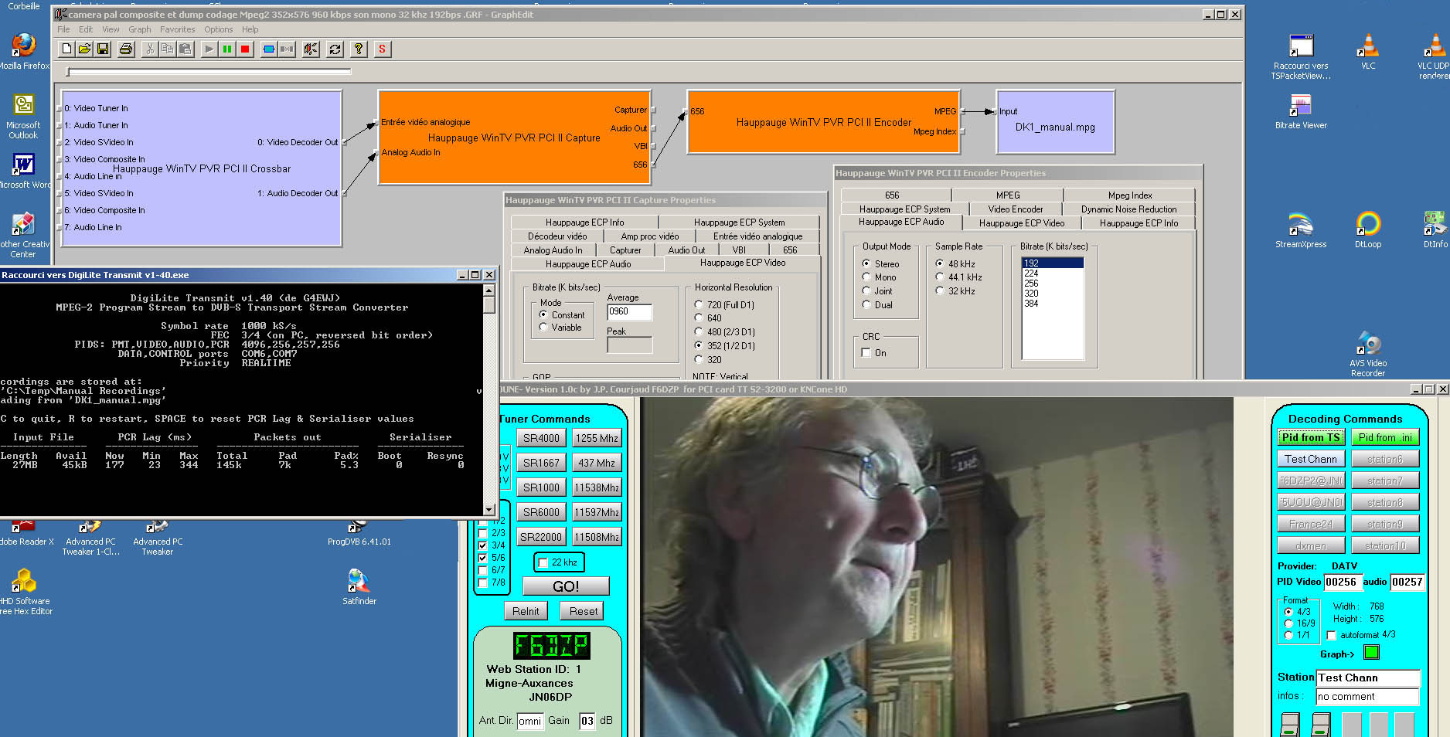Click the Open file folder icon in GraphEdit
1450x737 pixels.
(84, 49)
